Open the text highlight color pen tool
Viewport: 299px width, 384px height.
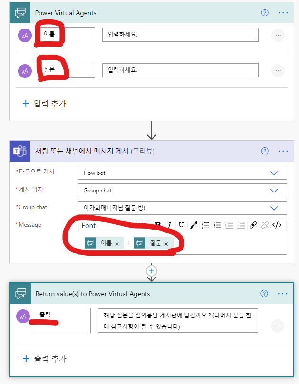(x=193, y=225)
